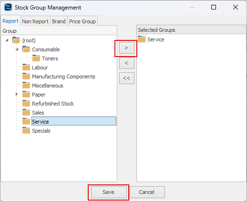Click the Paper folder icon
This screenshot has height=202, width=247.
[x=26, y=95]
